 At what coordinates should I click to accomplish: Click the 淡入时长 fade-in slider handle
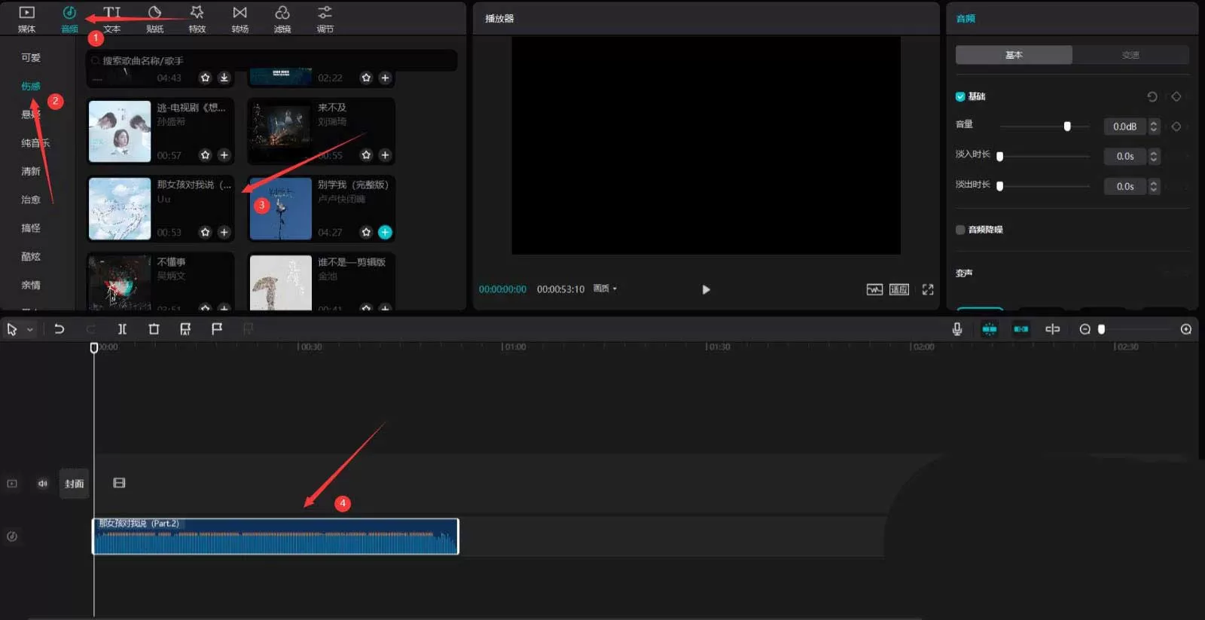1000,157
